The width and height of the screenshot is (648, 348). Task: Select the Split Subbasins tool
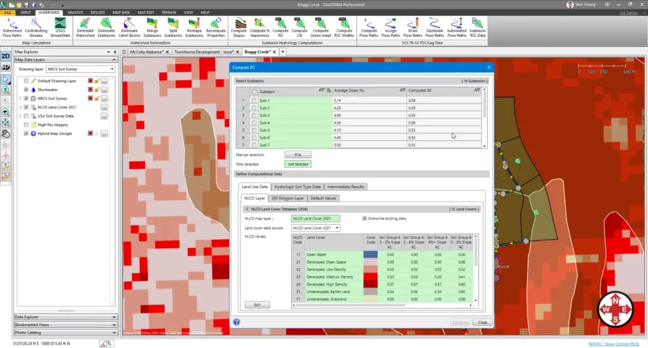(173, 28)
